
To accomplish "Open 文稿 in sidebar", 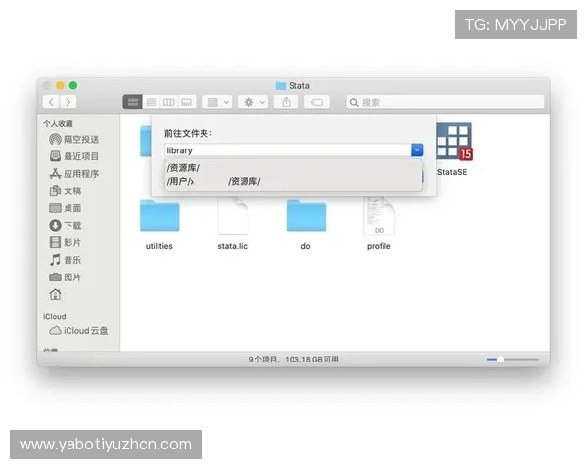I will coord(66,191).
